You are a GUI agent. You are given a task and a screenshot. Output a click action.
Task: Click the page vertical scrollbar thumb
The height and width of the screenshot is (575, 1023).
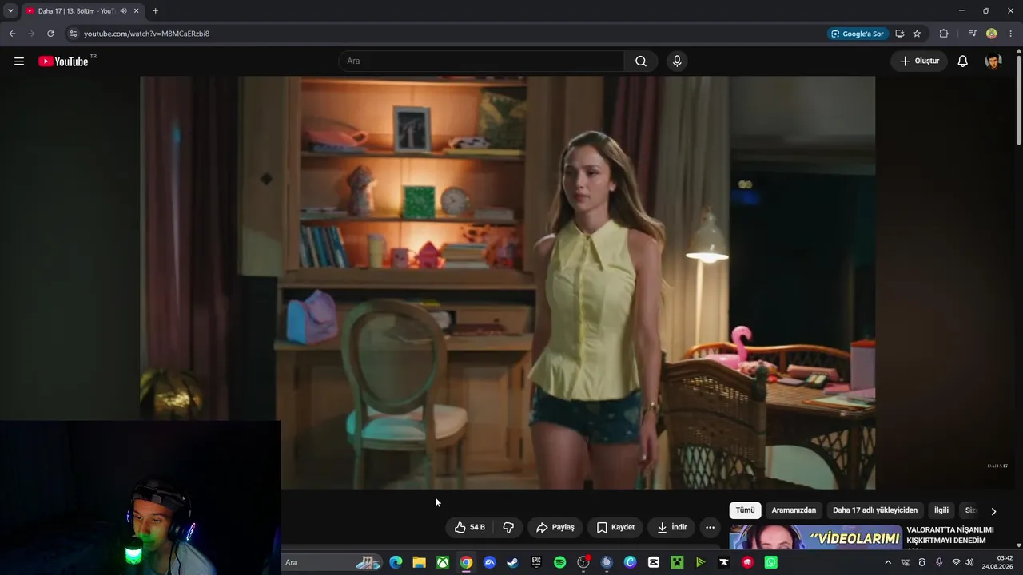pos(1019,100)
